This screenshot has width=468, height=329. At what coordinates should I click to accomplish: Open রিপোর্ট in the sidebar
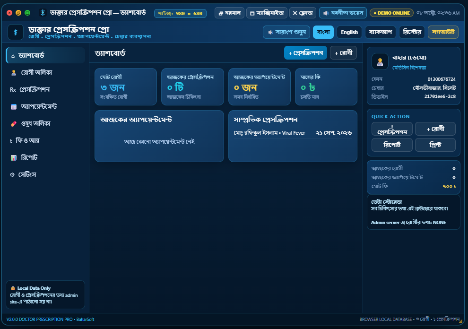click(x=45, y=157)
